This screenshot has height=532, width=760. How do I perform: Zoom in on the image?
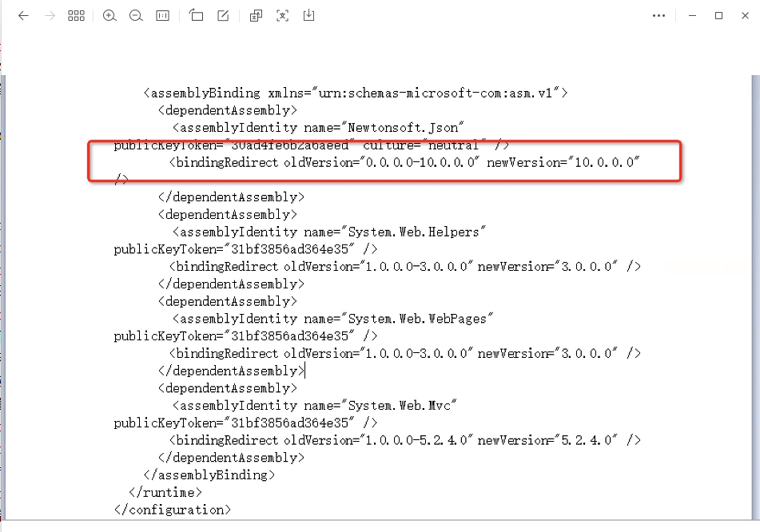tap(109, 16)
